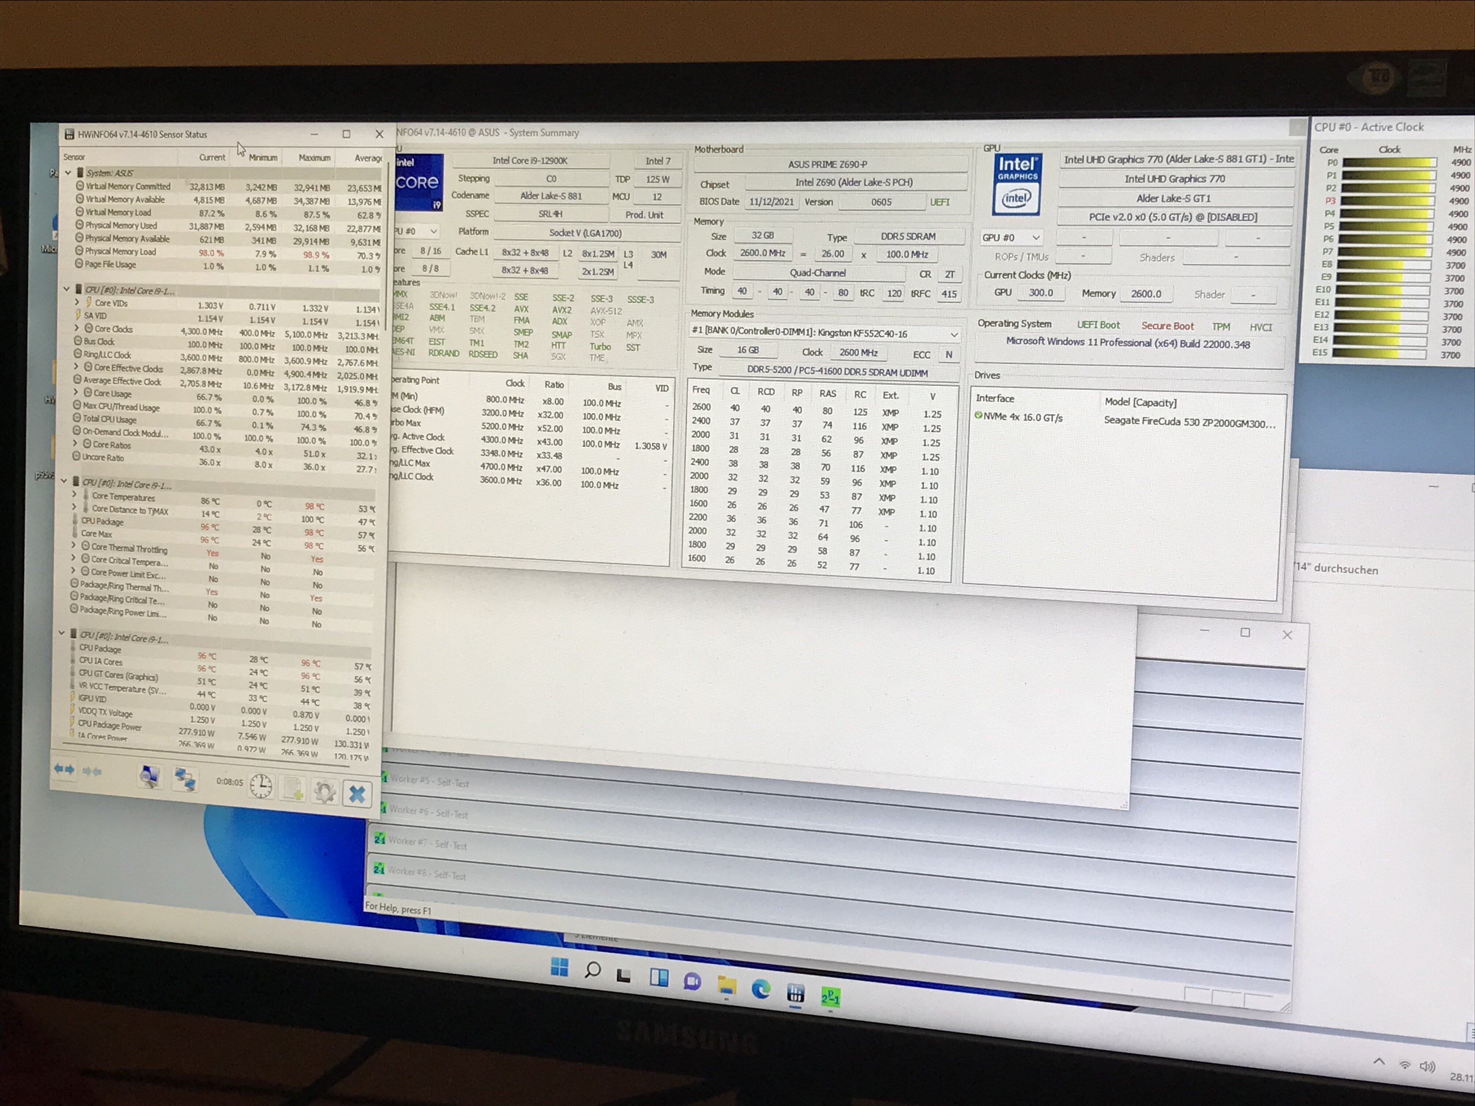Expand the Core Clocks sensor row
Screen dimensions: 1475x1106
[x=77, y=328]
